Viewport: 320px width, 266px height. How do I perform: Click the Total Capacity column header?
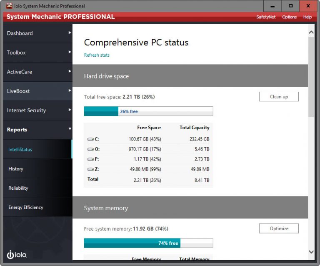[x=195, y=128]
